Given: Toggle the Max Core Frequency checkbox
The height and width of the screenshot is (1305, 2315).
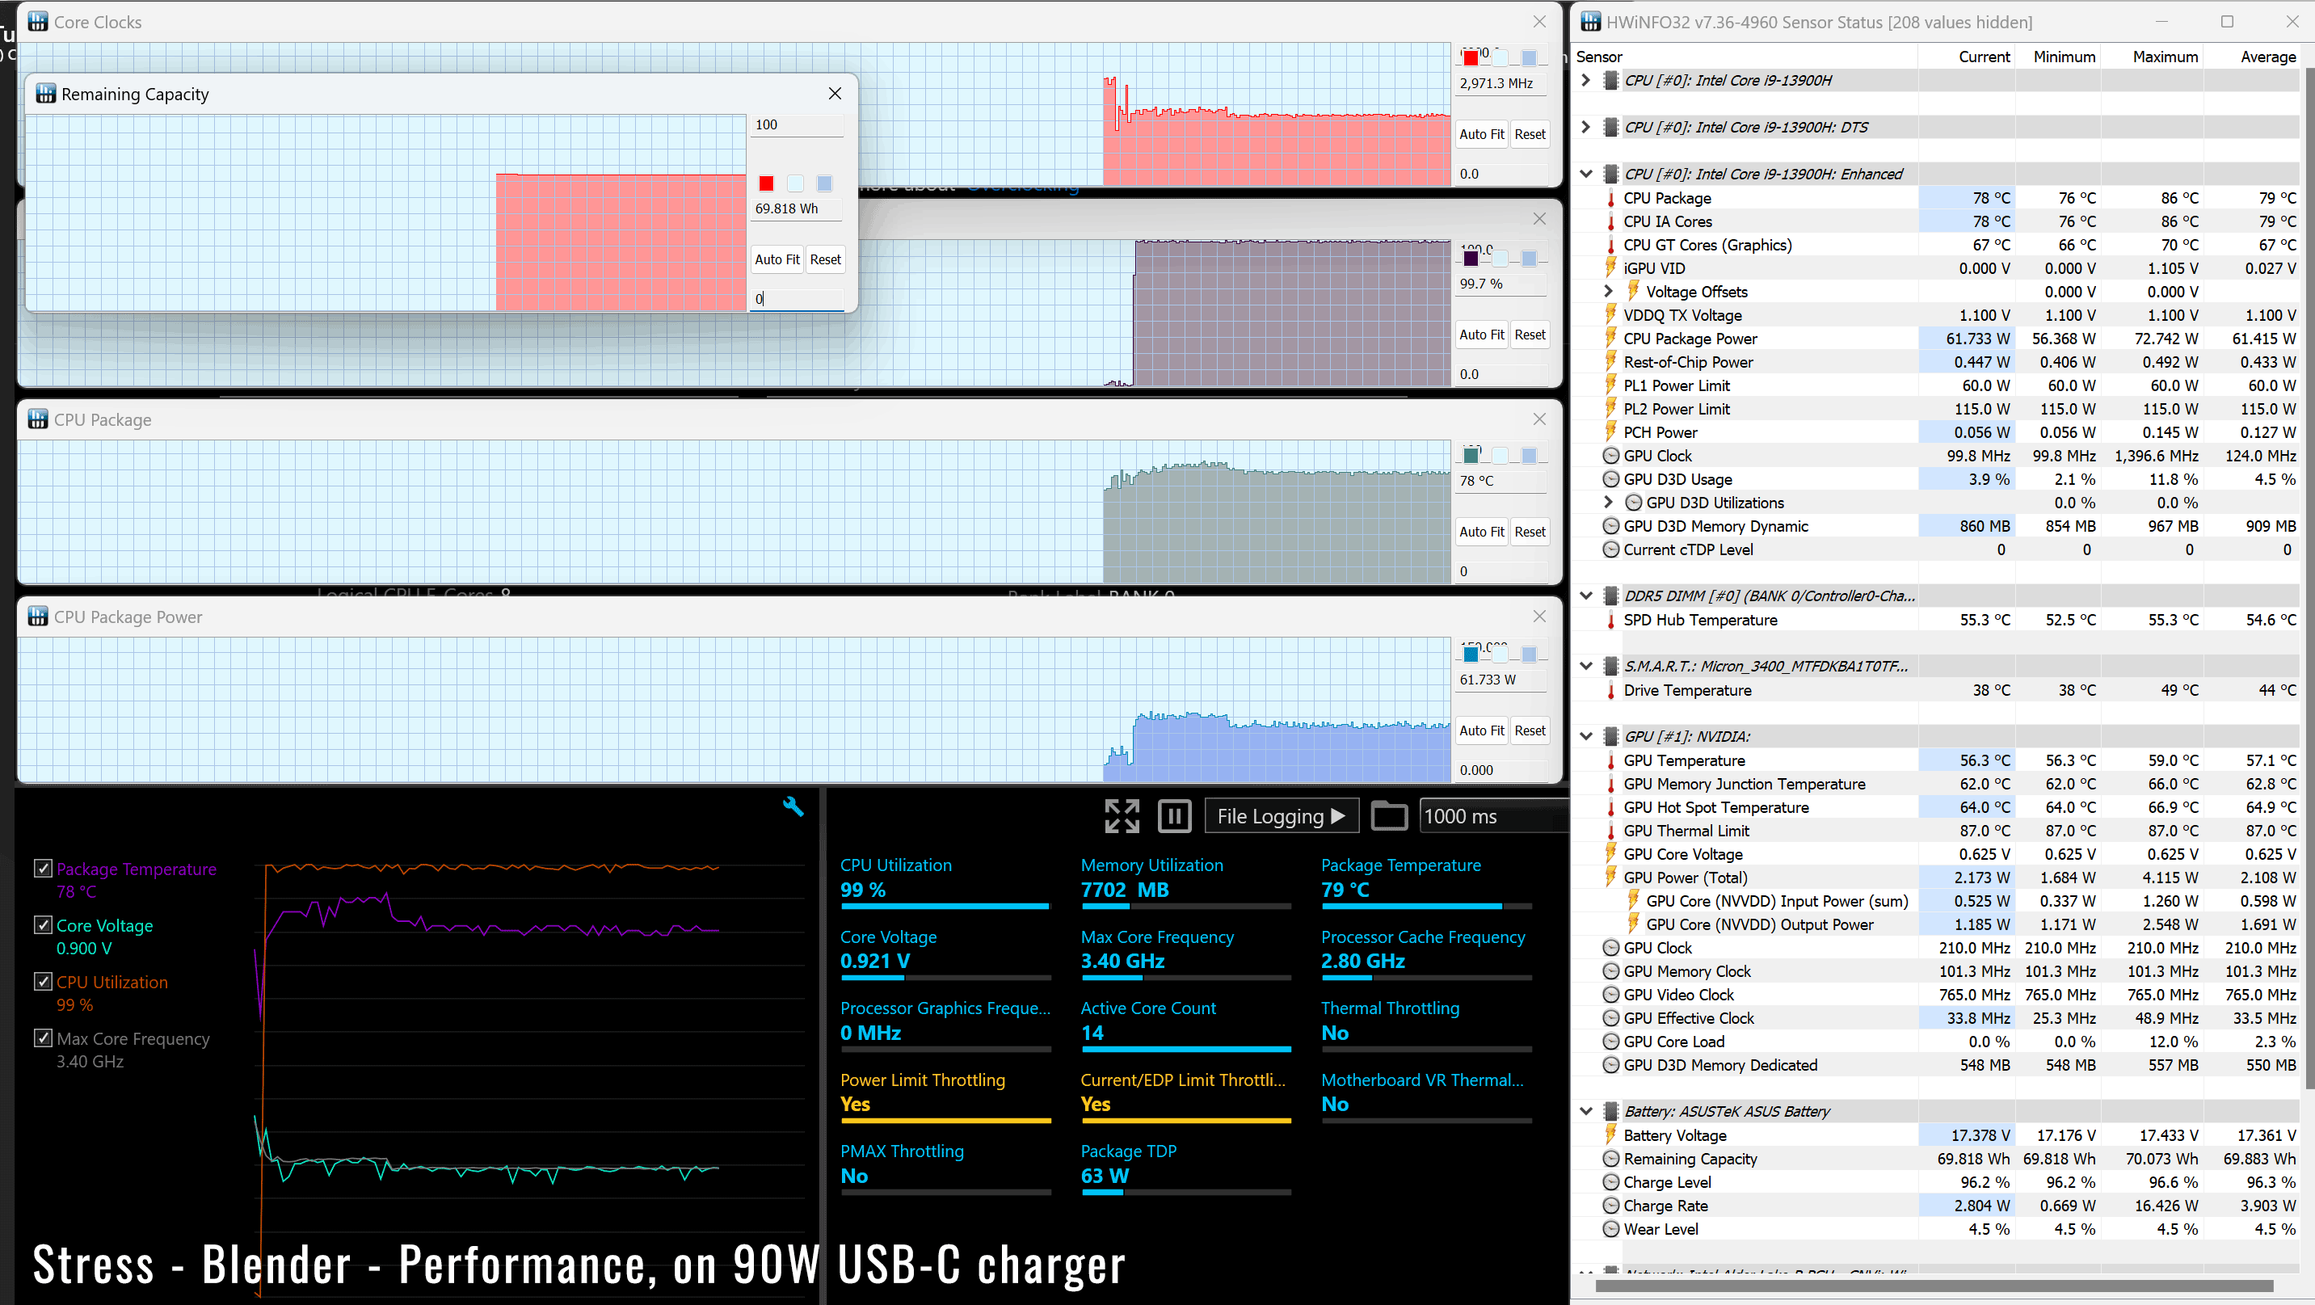Looking at the screenshot, I should (42, 1038).
